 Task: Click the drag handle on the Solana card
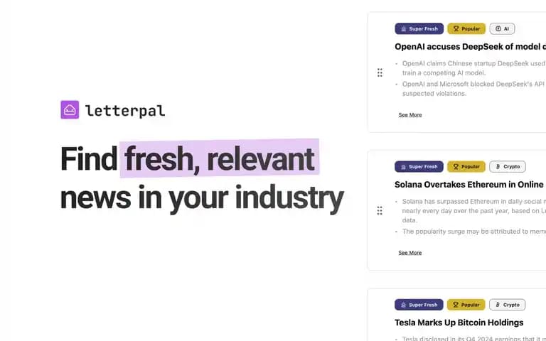point(380,210)
